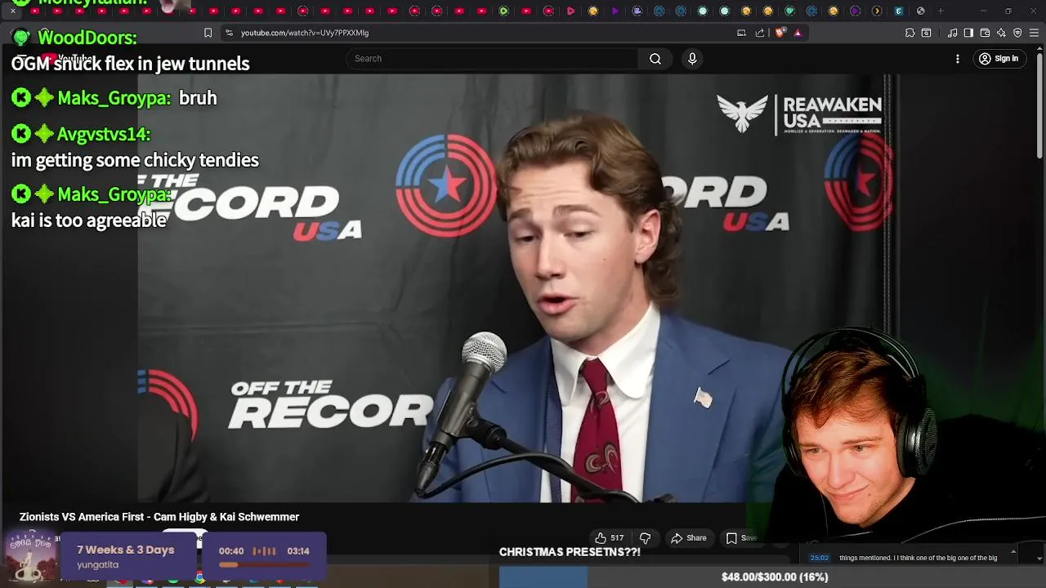This screenshot has height=588, width=1046.
Task: Open a new browser tab with plus
Action: pyautogui.click(x=941, y=11)
